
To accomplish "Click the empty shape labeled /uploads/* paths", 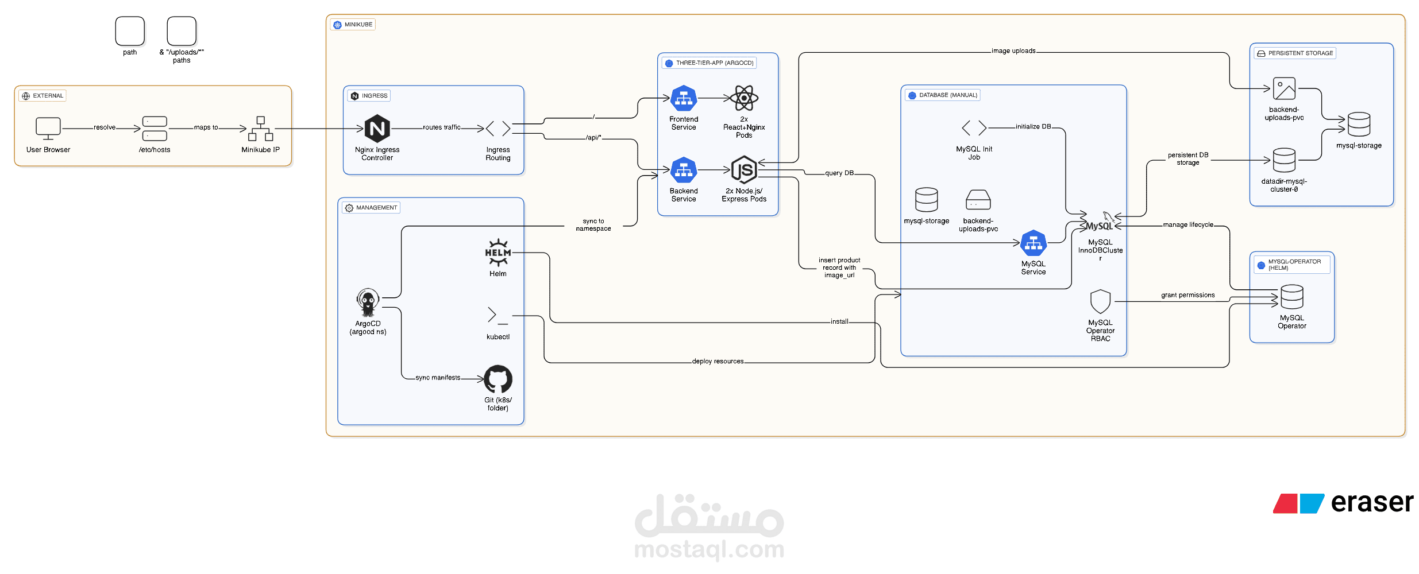I will (x=182, y=31).
